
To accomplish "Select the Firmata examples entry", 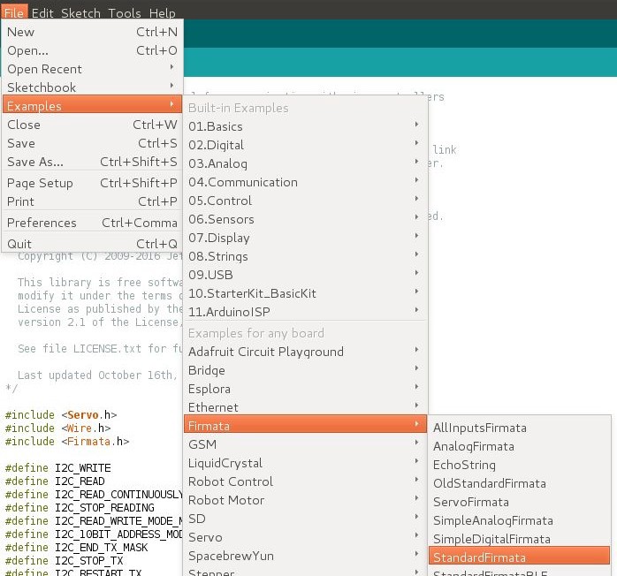I will click(x=305, y=424).
